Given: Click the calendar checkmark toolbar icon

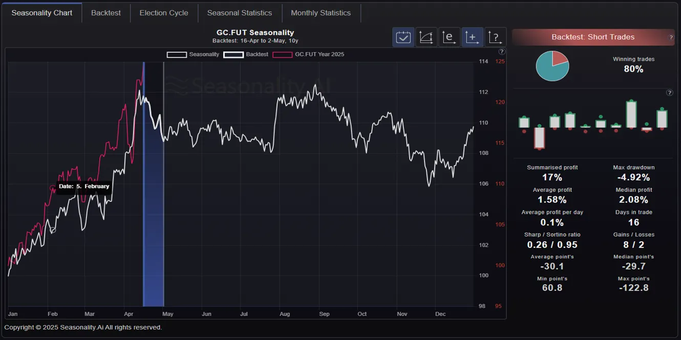Looking at the screenshot, I should click(x=403, y=37).
